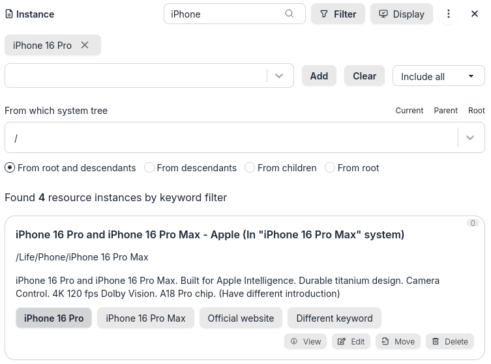The width and height of the screenshot is (491, 364).
Task: Close the Instance panel
Action: pos(475,14)
